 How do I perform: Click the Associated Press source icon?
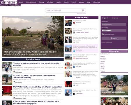14,98
